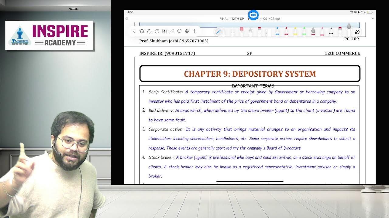
Task: Select the active blue pencil tool
Action: tap(218, 31)
